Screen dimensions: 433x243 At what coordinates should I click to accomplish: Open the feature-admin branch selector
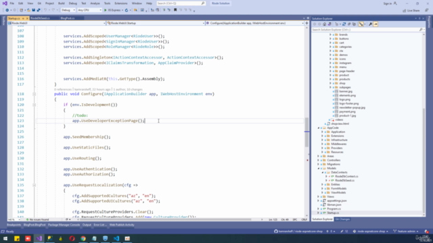click(x=406, y=232)
